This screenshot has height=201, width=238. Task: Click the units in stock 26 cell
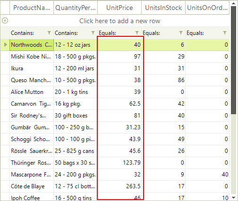pyautogui.click(x=163, y=151)
